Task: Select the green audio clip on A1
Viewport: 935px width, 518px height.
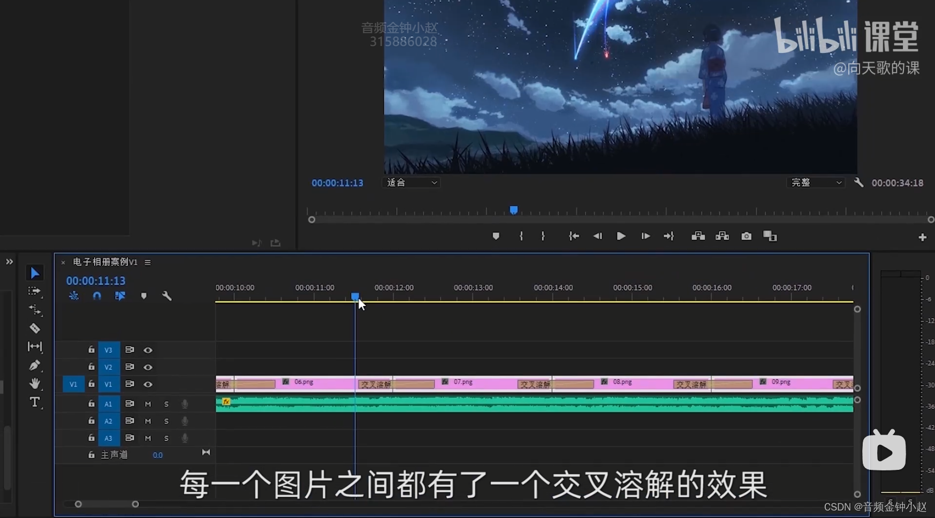Action: pos(534,403)
